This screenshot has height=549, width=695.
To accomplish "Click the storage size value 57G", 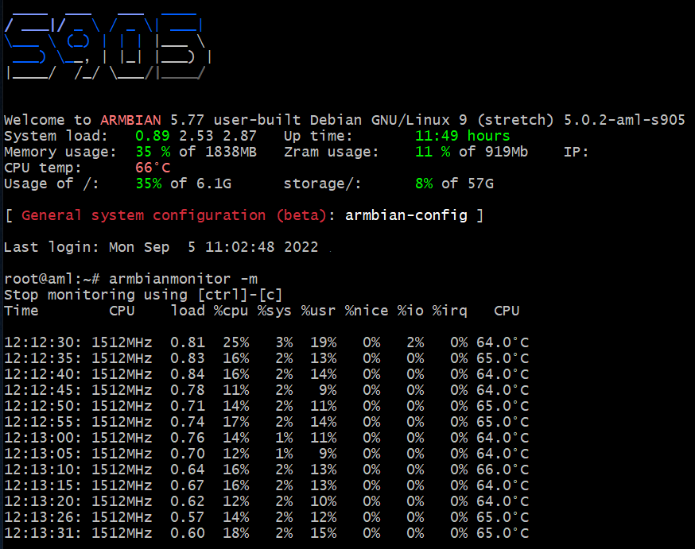I will click(x=481, y=184).
